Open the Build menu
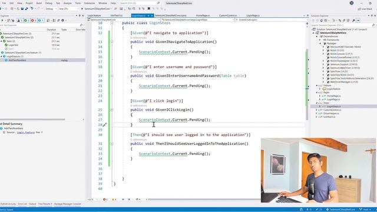 coord(39,3)
